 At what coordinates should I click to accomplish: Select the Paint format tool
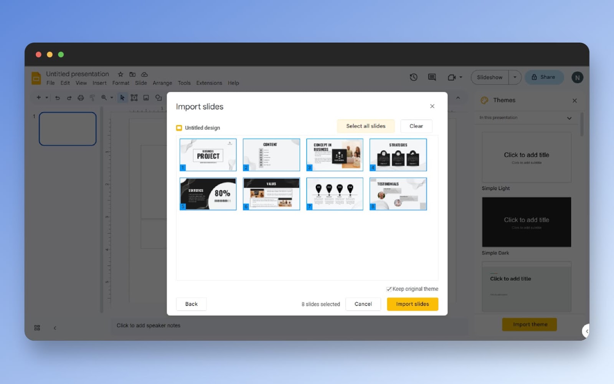click(x=92, y=98)
